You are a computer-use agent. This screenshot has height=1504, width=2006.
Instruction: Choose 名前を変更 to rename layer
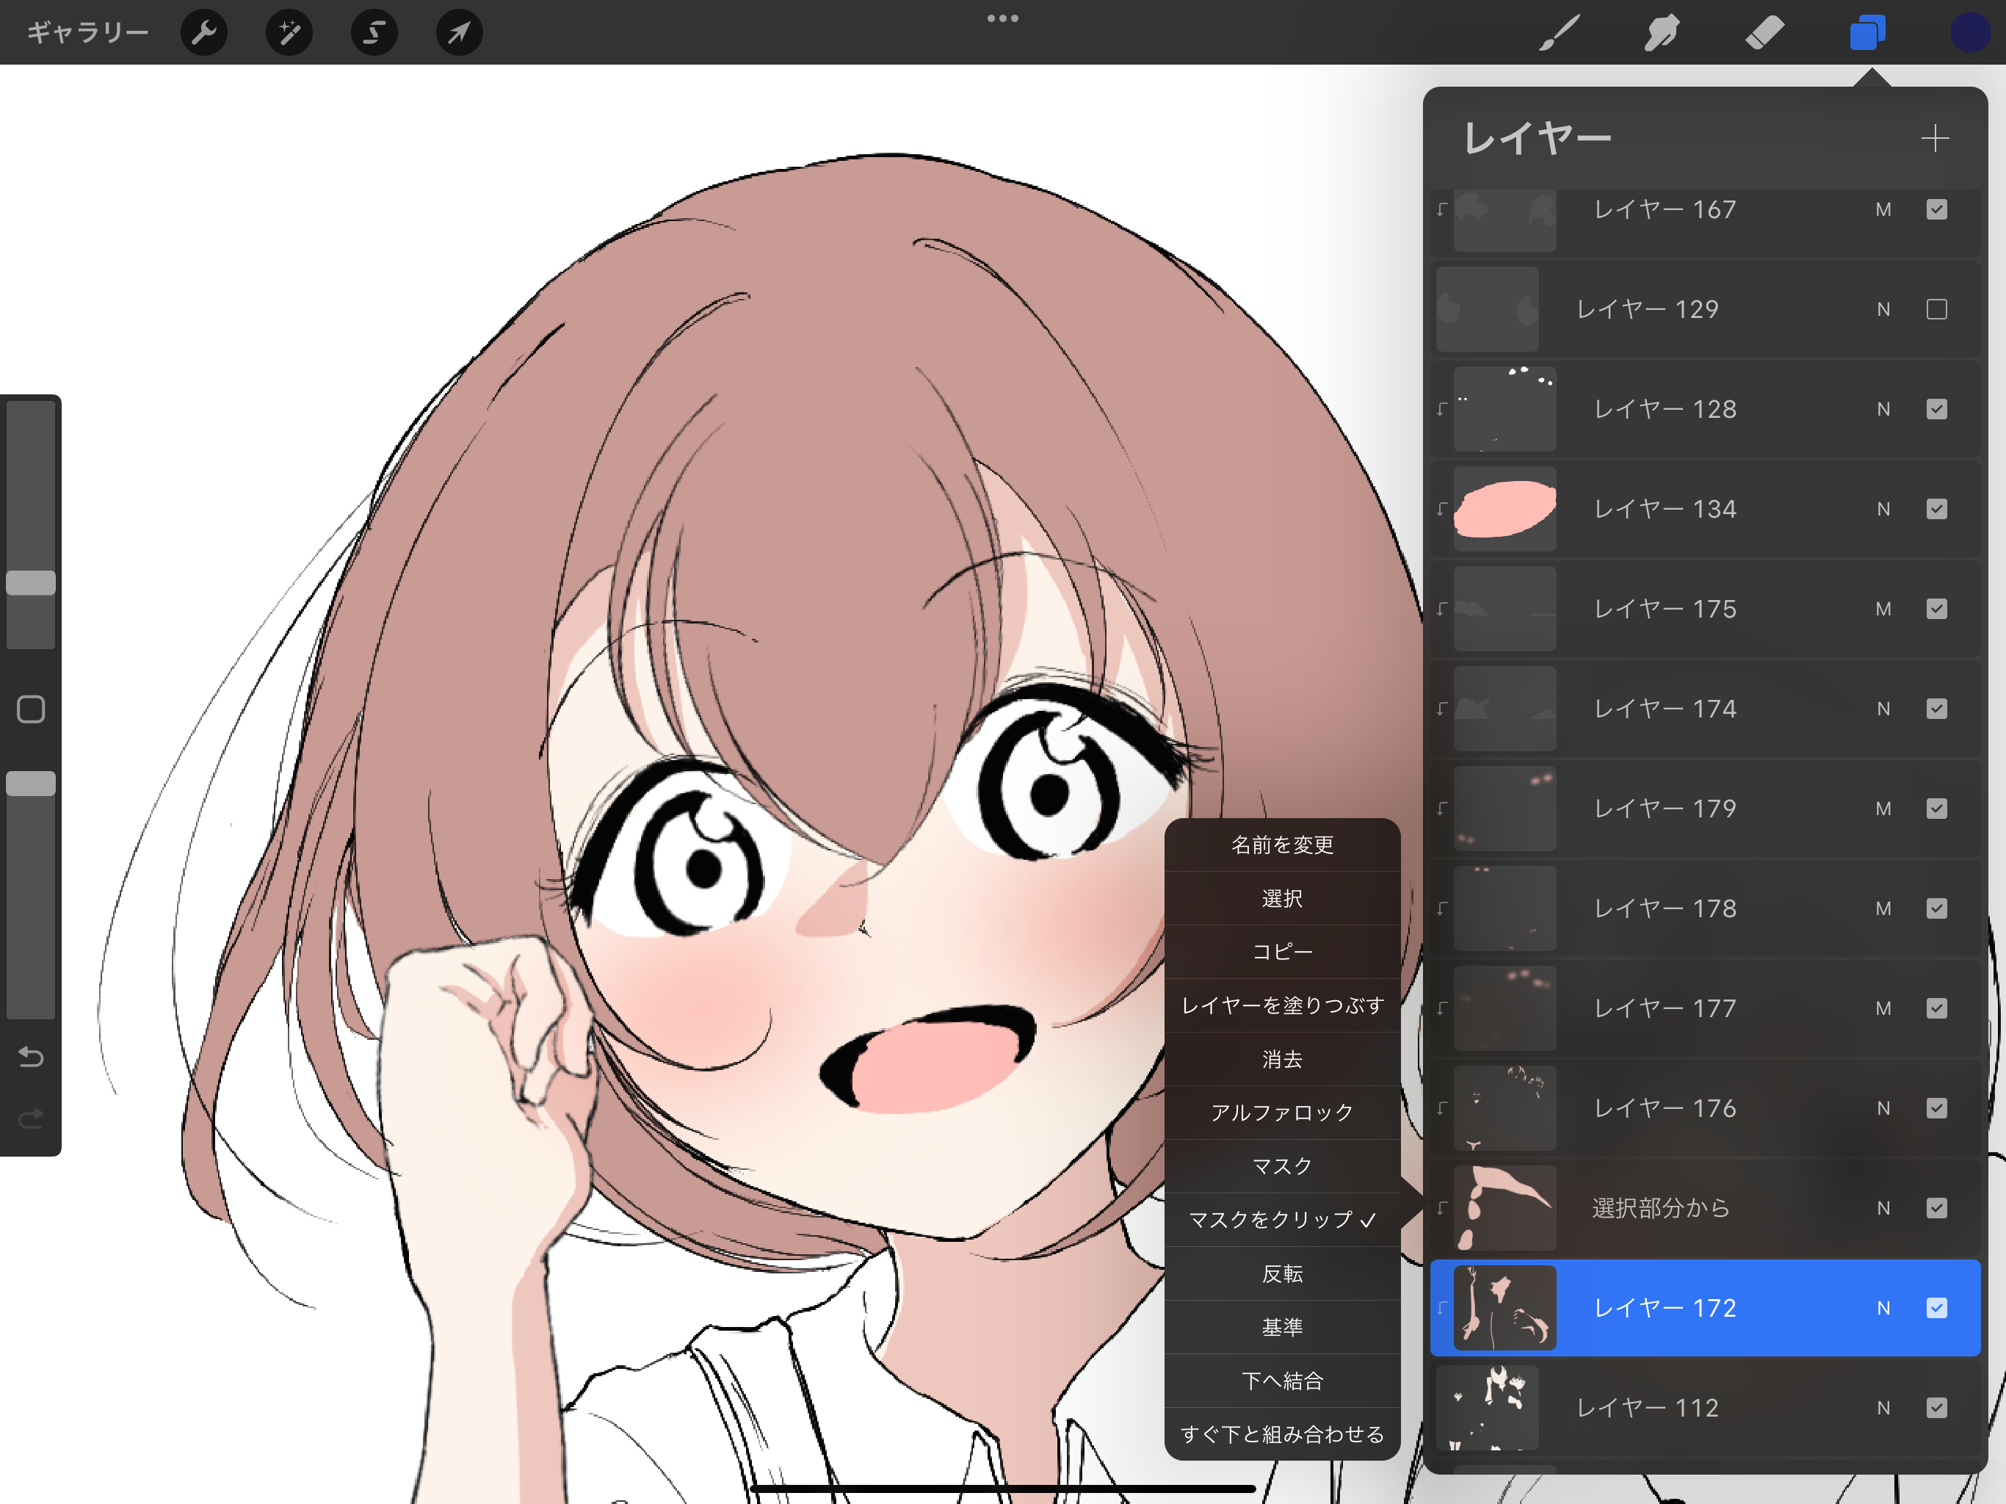pos(1282,845)
